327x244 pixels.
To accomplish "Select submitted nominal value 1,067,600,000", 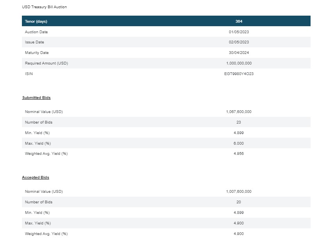I will point(239,112).
